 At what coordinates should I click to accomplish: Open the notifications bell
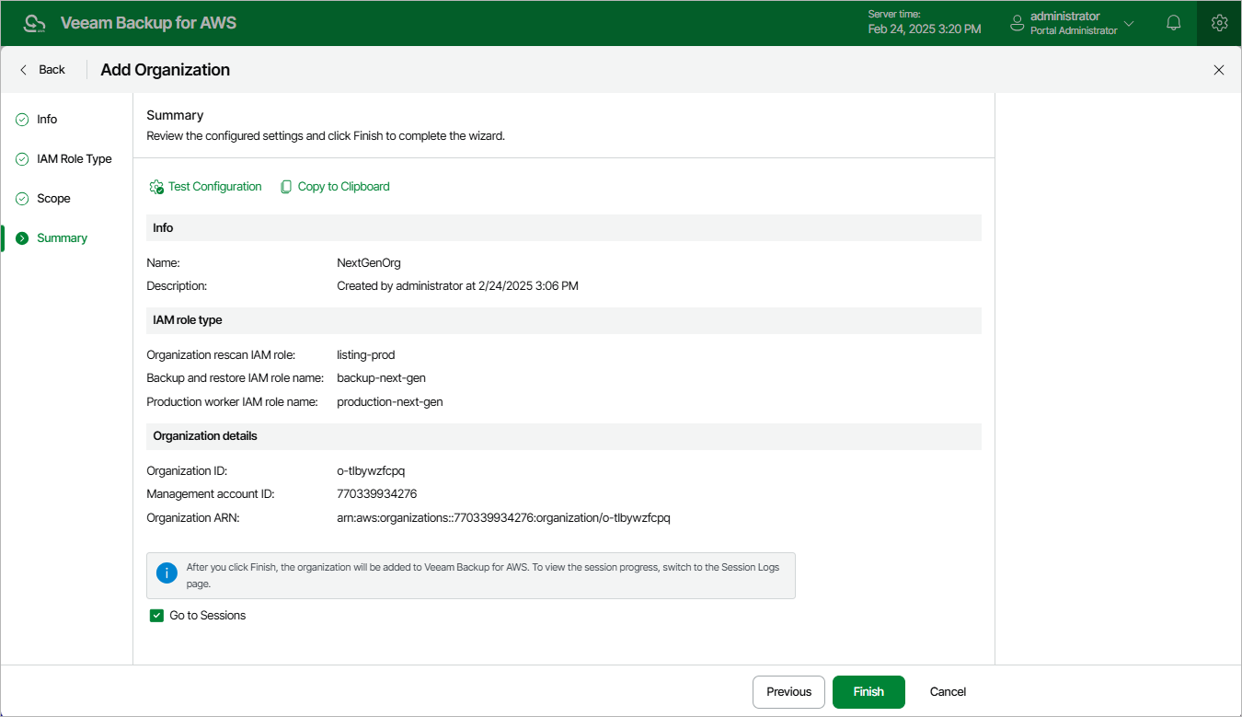click(1174, 23)
